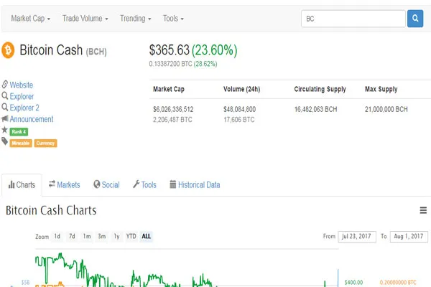
Task: Set chart zoom to 1y
Action: [x=116, y=237]
